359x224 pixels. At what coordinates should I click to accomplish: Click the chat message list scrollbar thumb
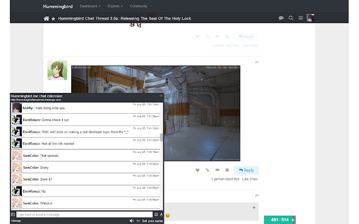click(x=162, y=137)
